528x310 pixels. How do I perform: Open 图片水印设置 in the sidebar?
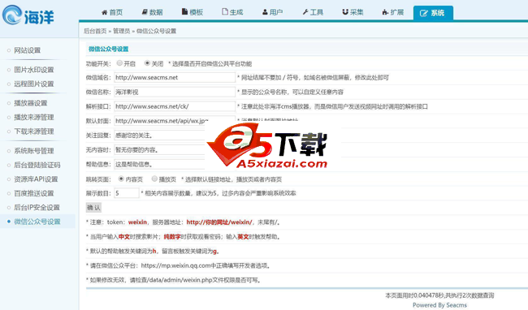(x=34, y=70)
